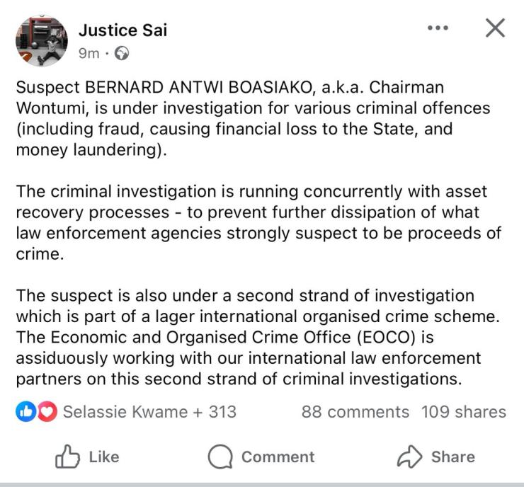Open the Justice Sai profile name link
The height and width of the screenshot is (487, 524).
123,30
